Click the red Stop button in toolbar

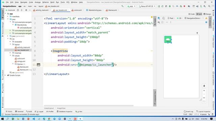point(184,6)
